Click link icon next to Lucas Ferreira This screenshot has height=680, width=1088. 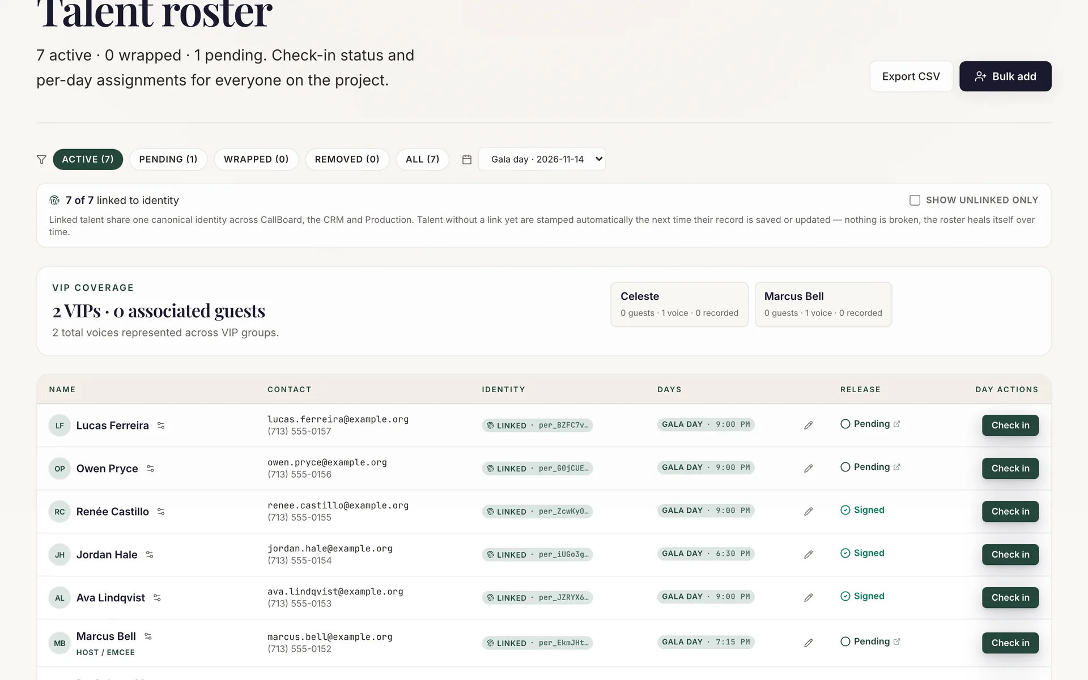[161, 426]
